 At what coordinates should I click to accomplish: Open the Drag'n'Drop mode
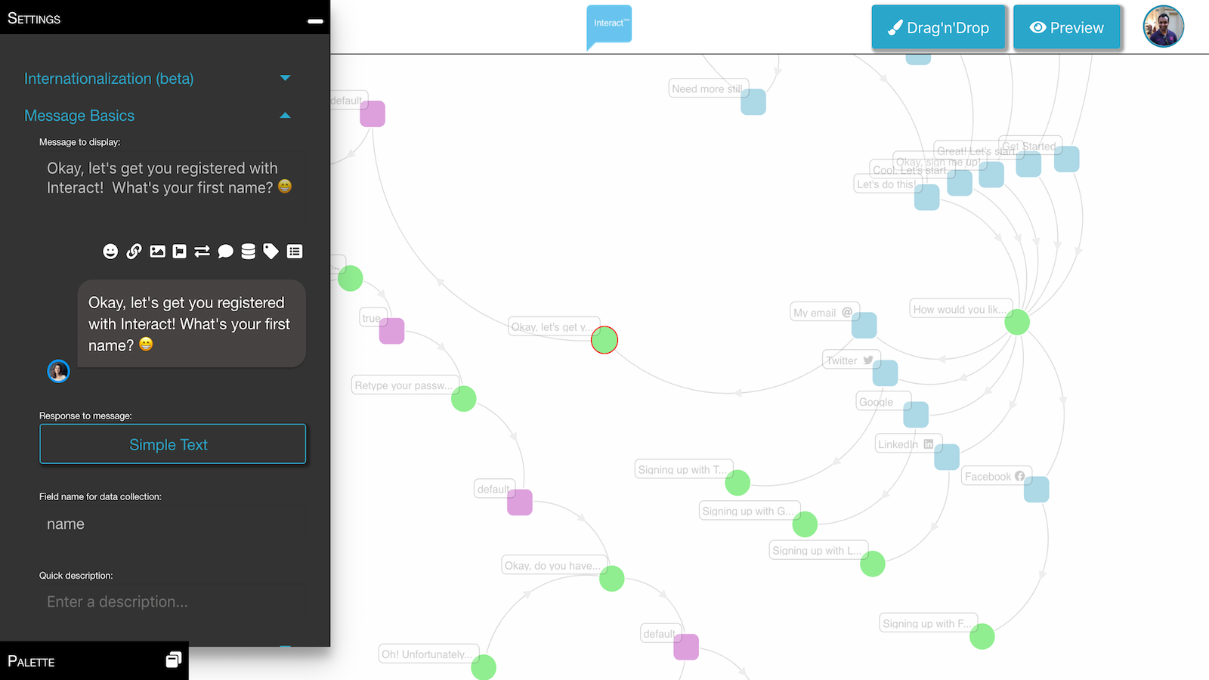pyautogui.click(x=938, y=27)
